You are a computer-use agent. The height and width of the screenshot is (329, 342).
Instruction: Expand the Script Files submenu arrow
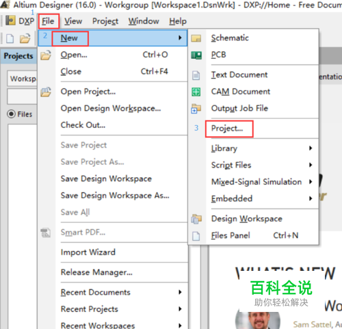(x=311, y=165)
